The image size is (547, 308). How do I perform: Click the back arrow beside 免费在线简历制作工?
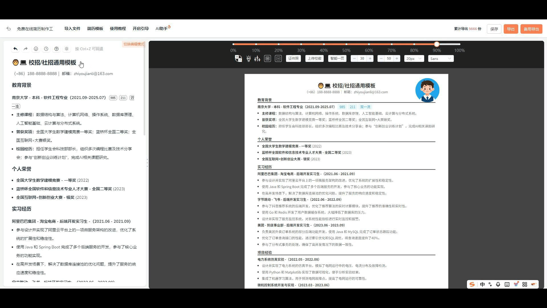point(9,29)
